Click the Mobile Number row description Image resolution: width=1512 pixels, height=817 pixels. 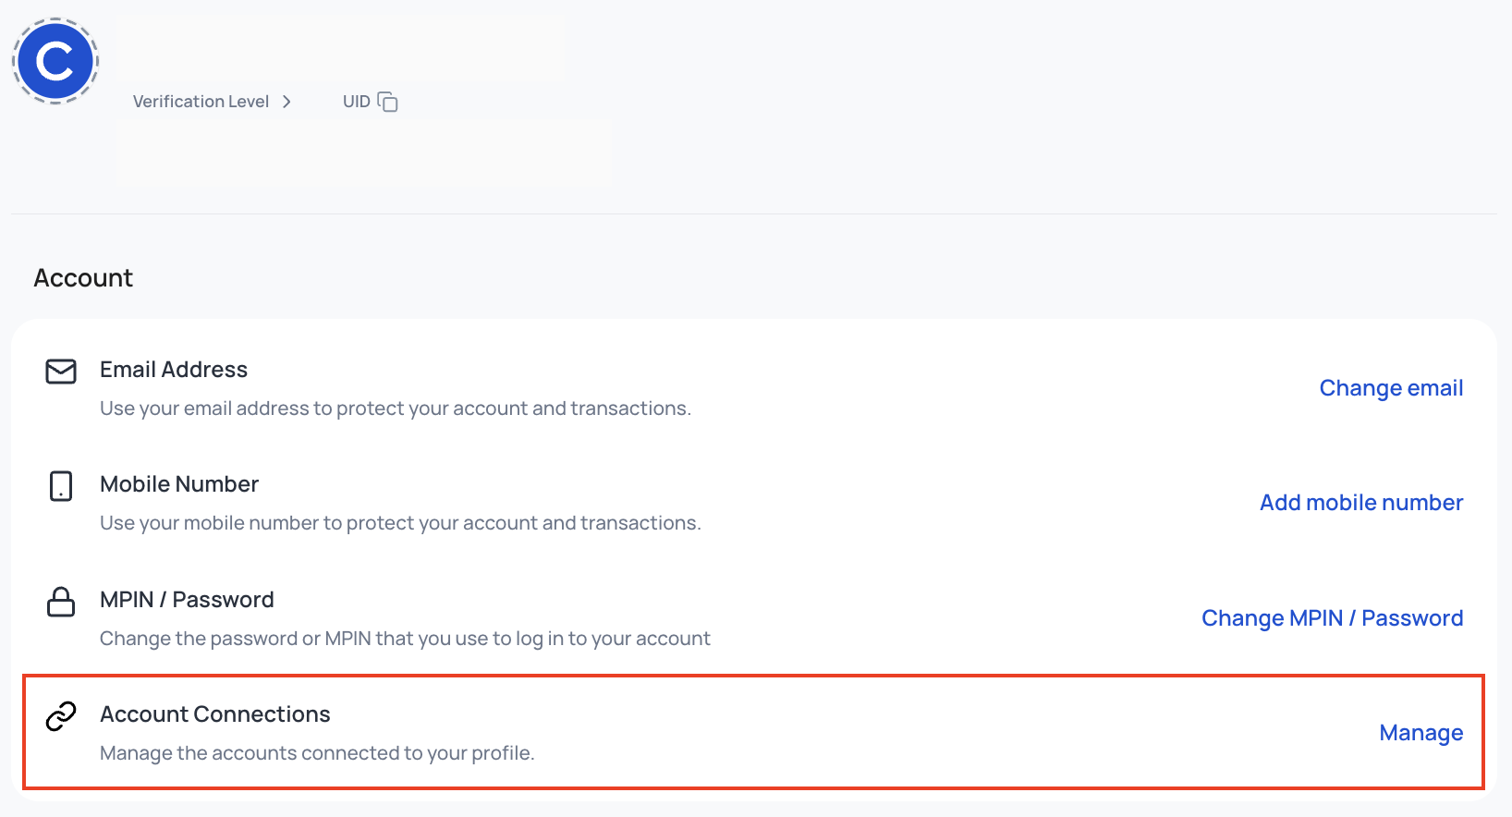tap(400, 522)
